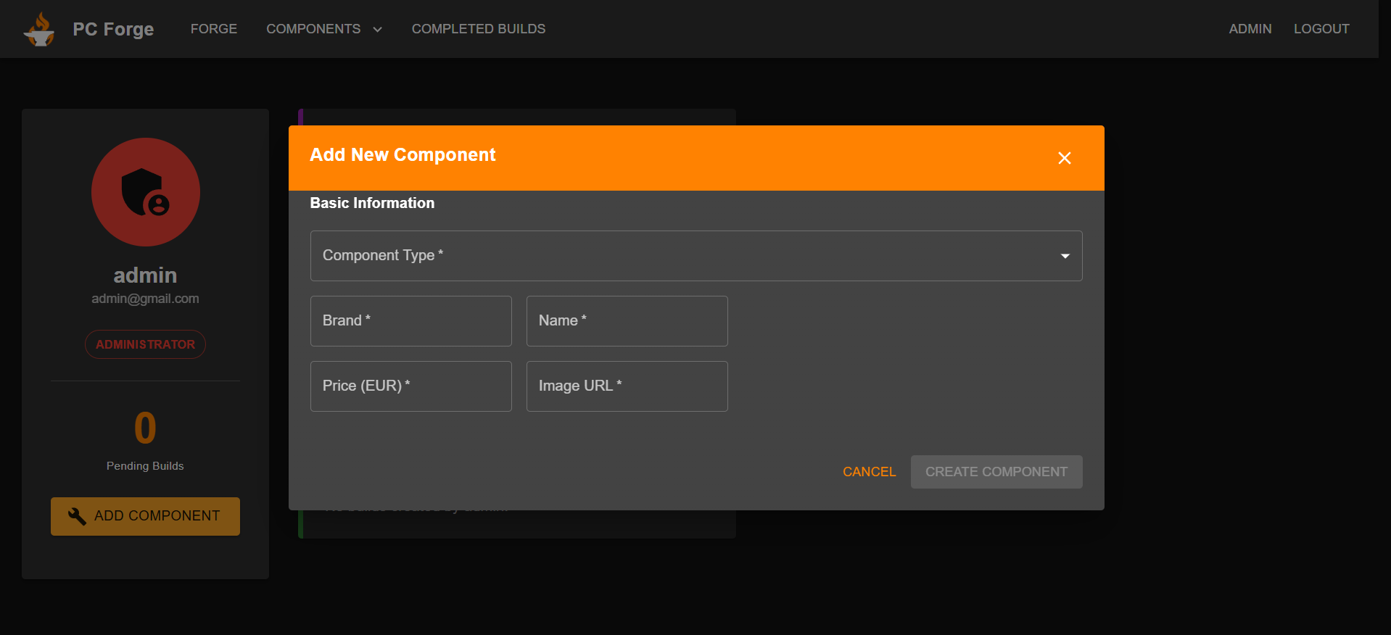Click the PC Forge anvil flame logo
The height and width of the screenshot is (635, 1391).
pos(39,29)
